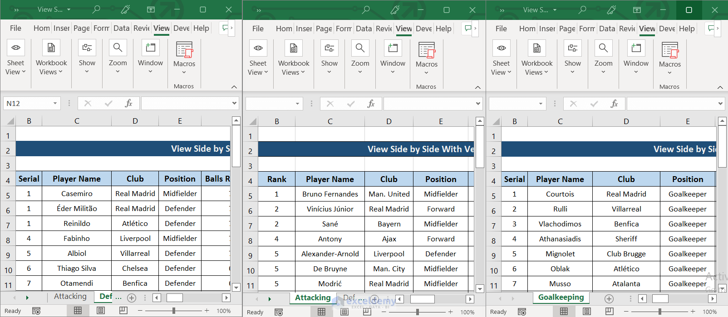This screenshot has height=317, width=728.
Task: Click formula input field in left window
Action: tap(186, 103)
